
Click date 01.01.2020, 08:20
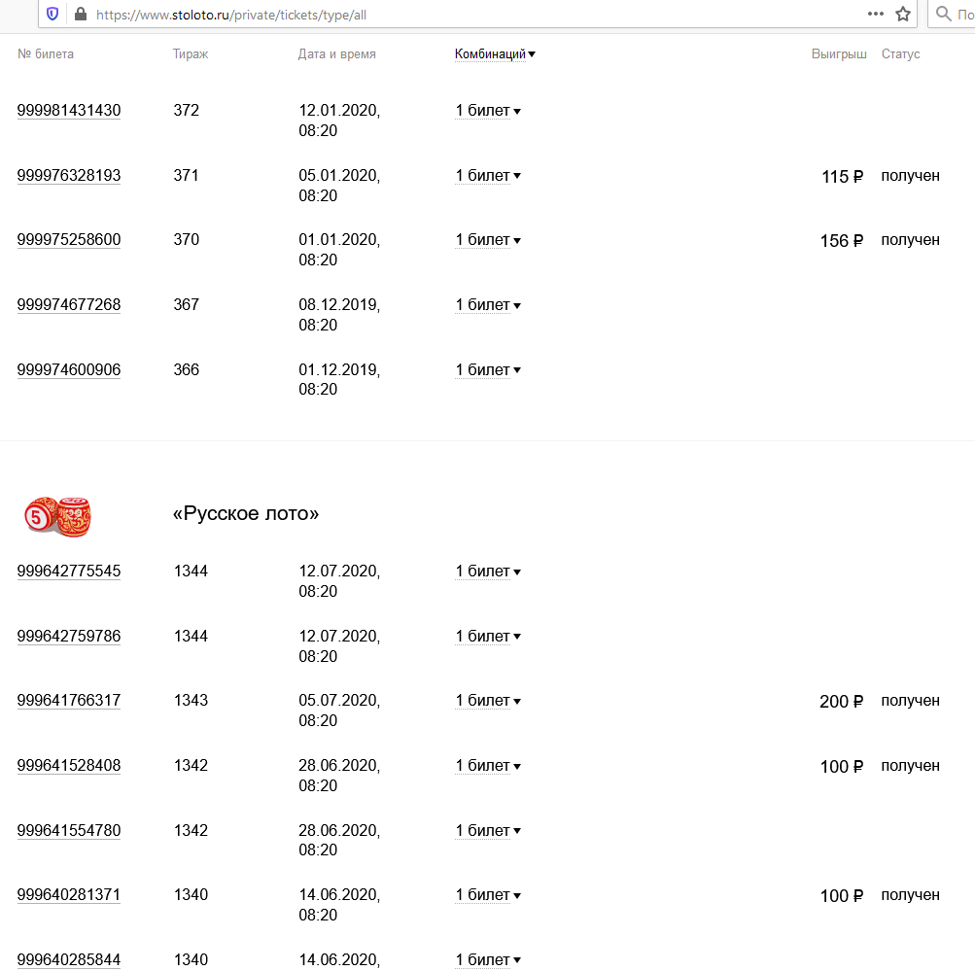[x=339, y=250]
